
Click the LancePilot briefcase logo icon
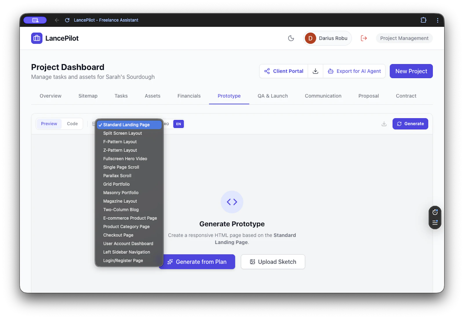tap(37, 38)
